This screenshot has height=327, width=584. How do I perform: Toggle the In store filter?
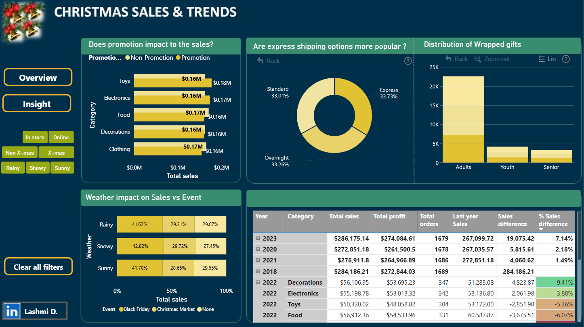(35, 137)
